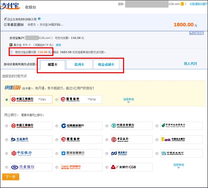Select radio button for 中国银行
The height and width of the screenshot is (188, 208).
tap(107, 140)
